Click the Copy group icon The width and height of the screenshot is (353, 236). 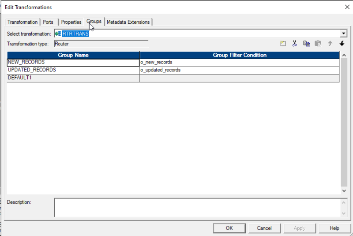pyautogui.click(x=307, y=44)
